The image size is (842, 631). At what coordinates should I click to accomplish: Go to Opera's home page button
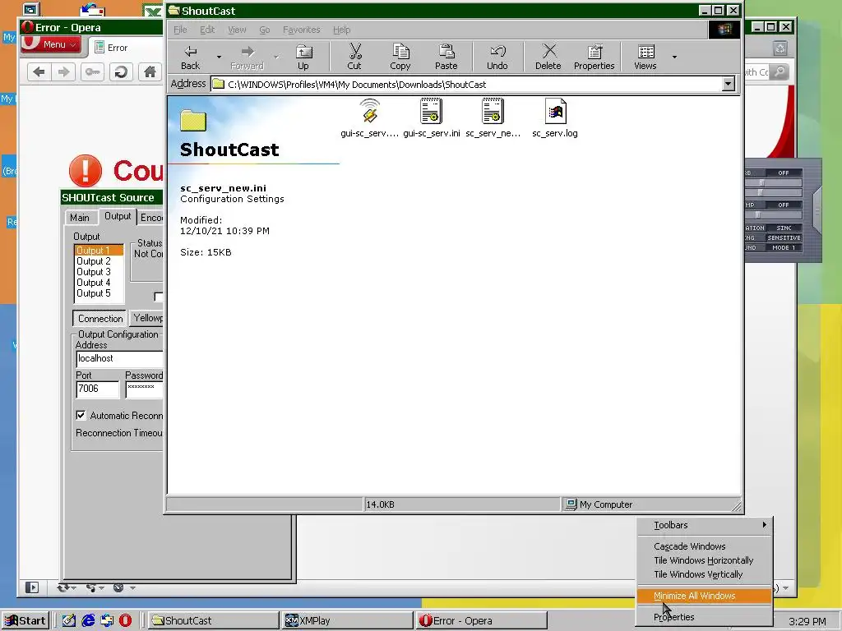click(150, 72)
